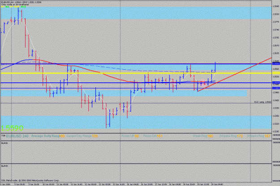Click the '20 Jun 04:00' time axis label
The width and height of the screenshot is (280, 186).
217,184
